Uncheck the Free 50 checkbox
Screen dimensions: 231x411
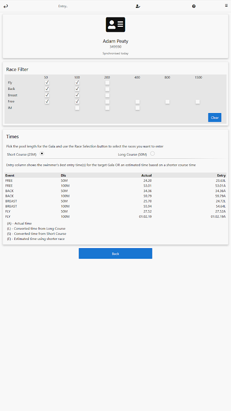click(x=47, y=101)
